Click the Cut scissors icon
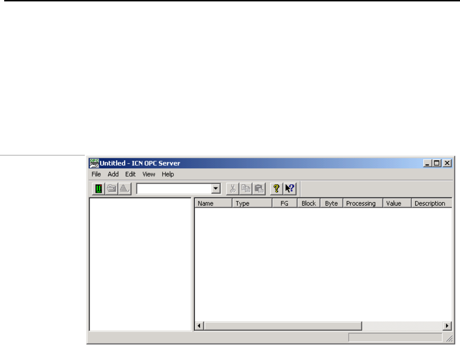Screen dimensions: 460x345 (x=233, y=188)
